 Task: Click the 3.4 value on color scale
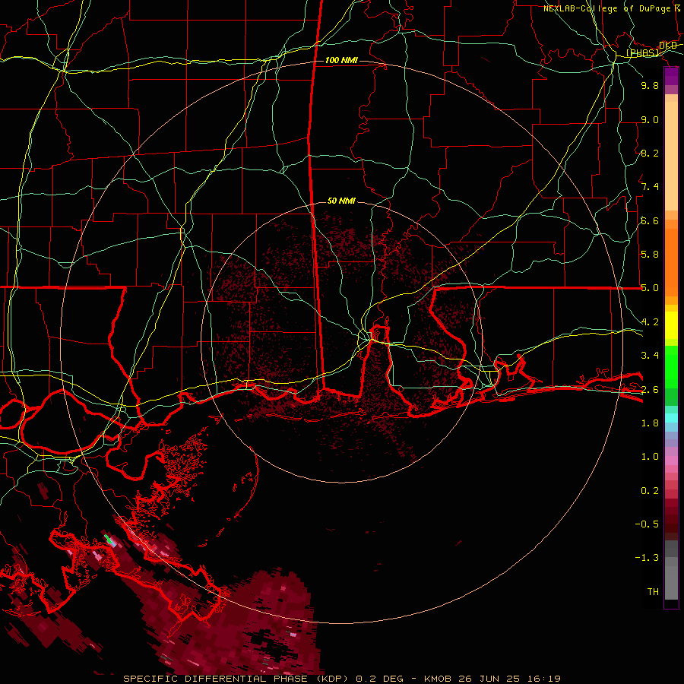point(650,356)
